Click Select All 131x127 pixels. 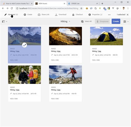click(86, 21)
